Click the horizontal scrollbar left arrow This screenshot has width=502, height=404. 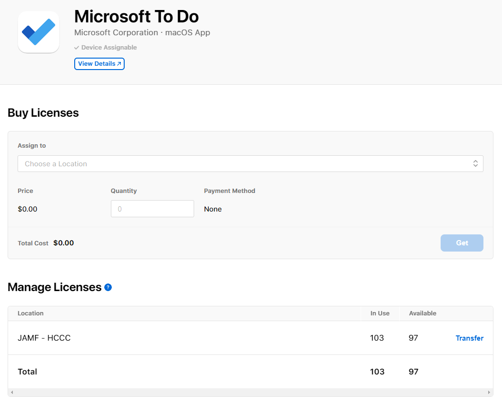coord(12,392)
